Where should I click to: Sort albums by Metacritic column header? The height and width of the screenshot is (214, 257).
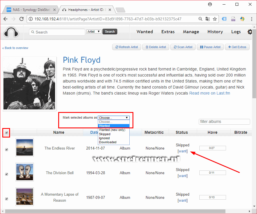[154, 132]
